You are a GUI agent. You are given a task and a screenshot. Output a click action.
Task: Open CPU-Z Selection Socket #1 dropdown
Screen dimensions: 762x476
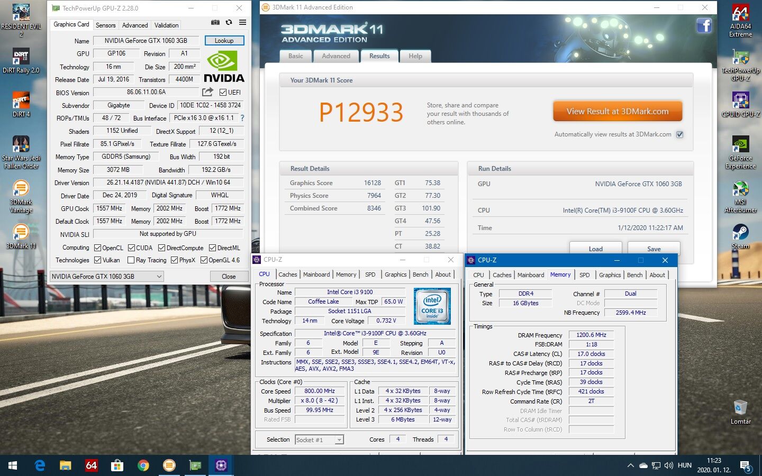coord(319,440)
